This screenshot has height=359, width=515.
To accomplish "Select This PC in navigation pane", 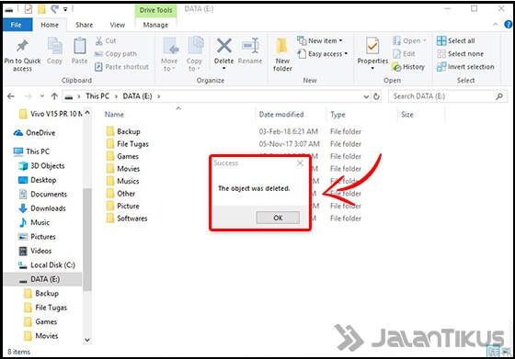I will (x=31, y=151).
